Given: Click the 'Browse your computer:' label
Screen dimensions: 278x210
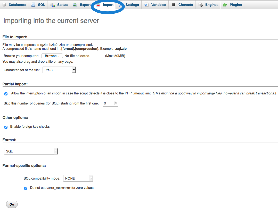Looking at the screenshot, I should point(21,56).
